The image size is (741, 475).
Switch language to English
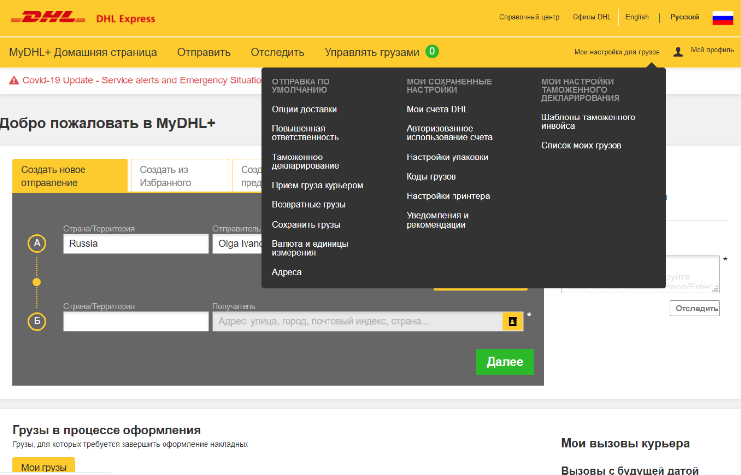click(636, 17)
